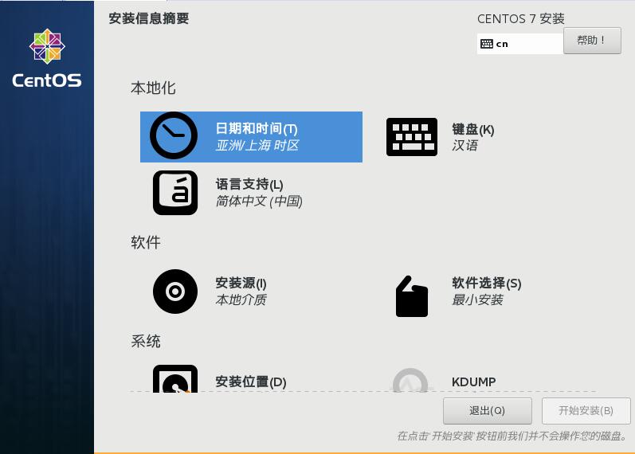Open the language support á icon
The height and width of the screenshot is (454, 635).
175,193
